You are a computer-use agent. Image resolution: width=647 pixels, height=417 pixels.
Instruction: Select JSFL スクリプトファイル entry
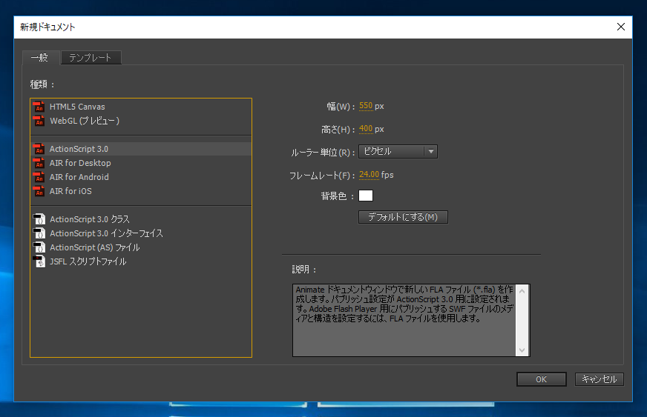(141, 261)
